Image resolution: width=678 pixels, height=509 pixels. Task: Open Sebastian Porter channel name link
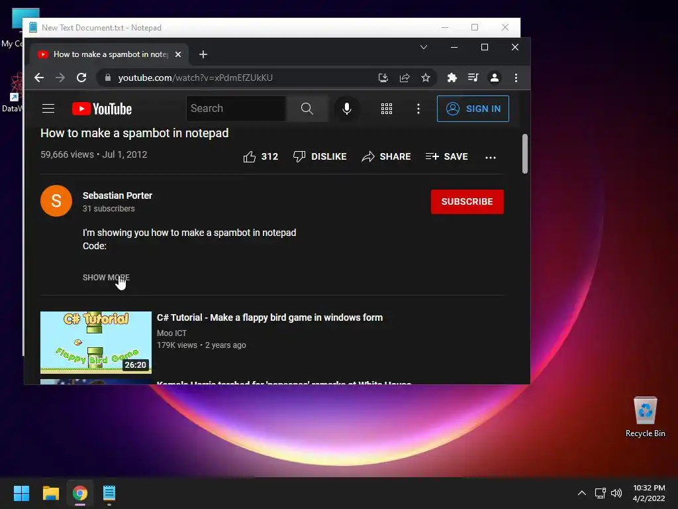(117, 196)
